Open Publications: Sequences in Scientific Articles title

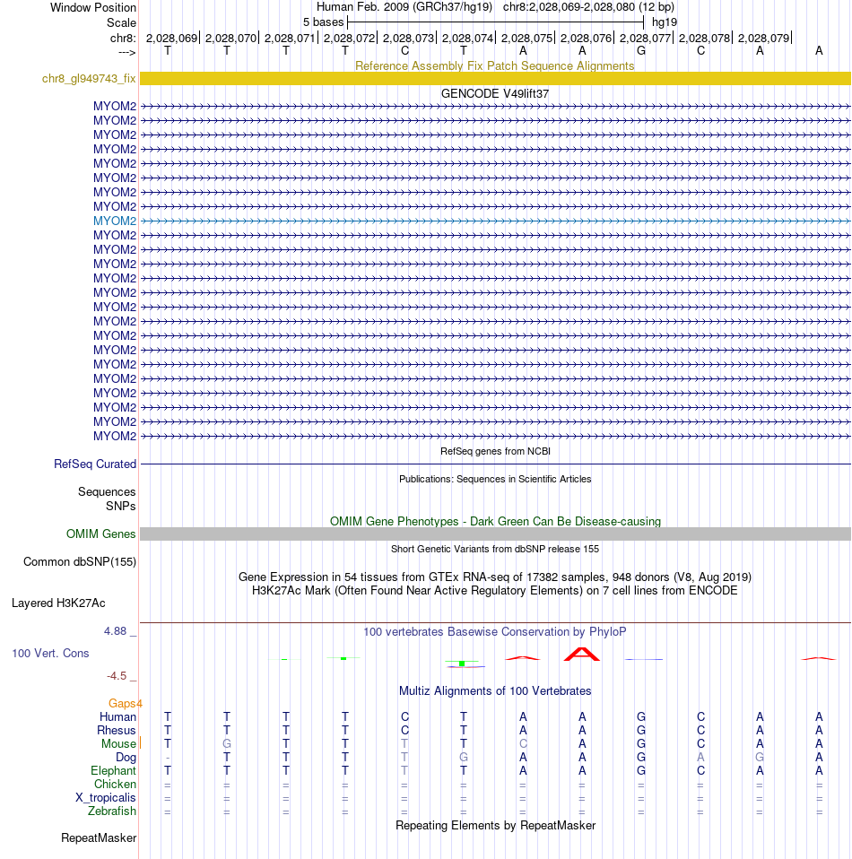tap(495, 479)
